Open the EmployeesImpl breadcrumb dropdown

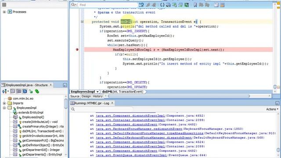[97, 92]
